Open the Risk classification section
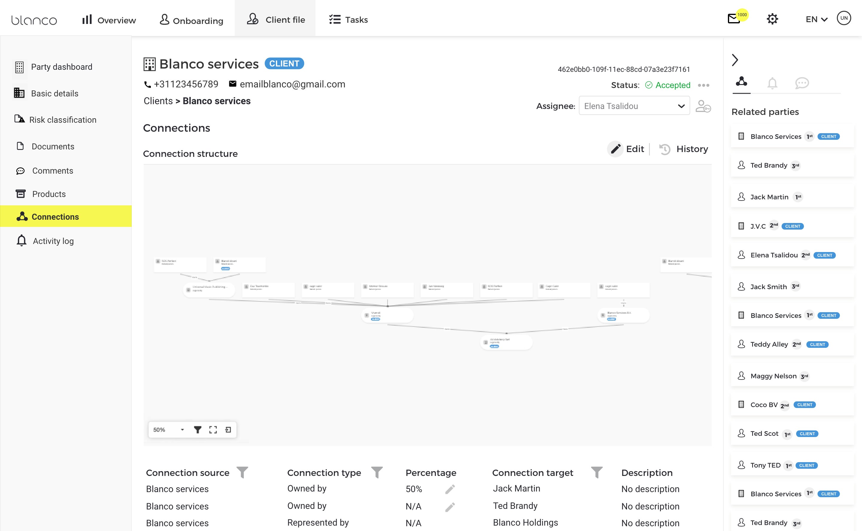This screenshot has width=862, height=531. coord(63,120)
